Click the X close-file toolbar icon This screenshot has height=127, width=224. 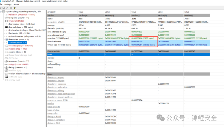click(x=7, y=8)
